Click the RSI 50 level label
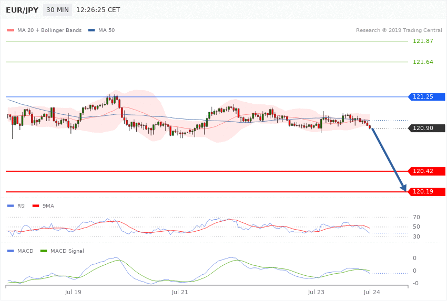 pos(416,226)
